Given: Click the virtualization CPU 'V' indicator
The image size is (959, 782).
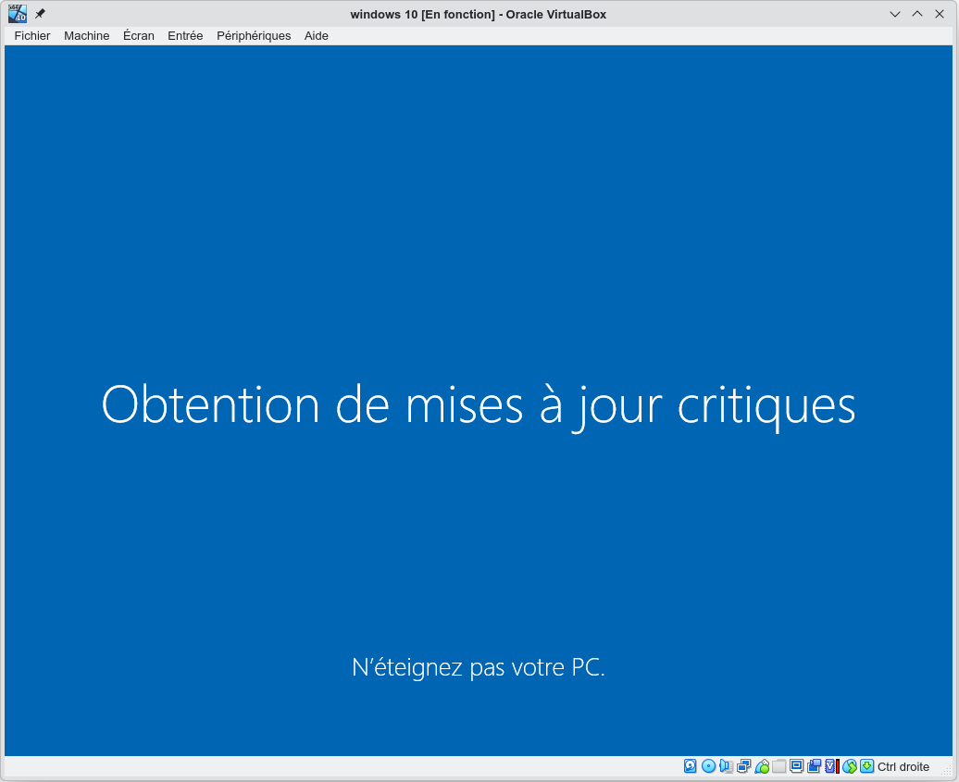Looking at the screenshot, I should point(831,766).
